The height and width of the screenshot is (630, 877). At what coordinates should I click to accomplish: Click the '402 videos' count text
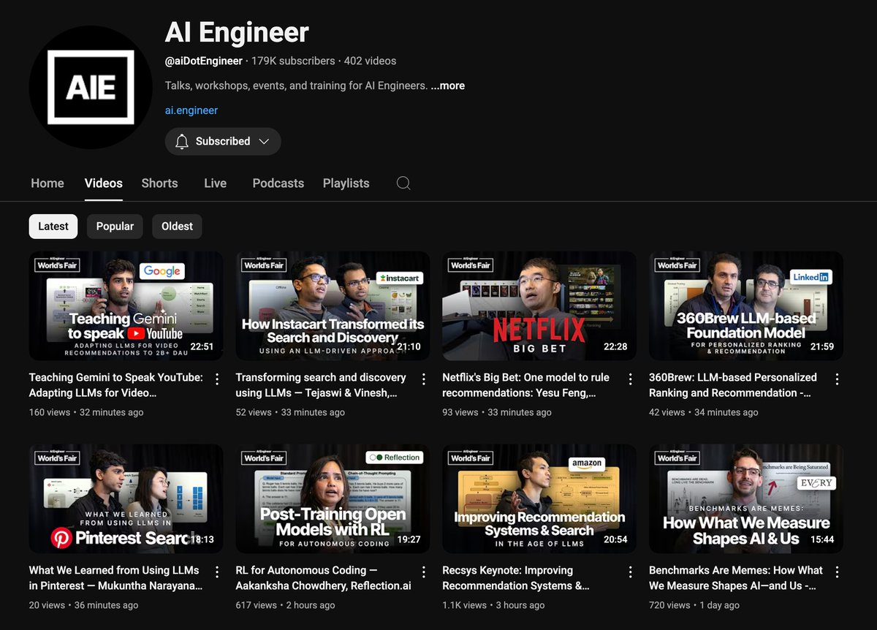tap(371, 61)
